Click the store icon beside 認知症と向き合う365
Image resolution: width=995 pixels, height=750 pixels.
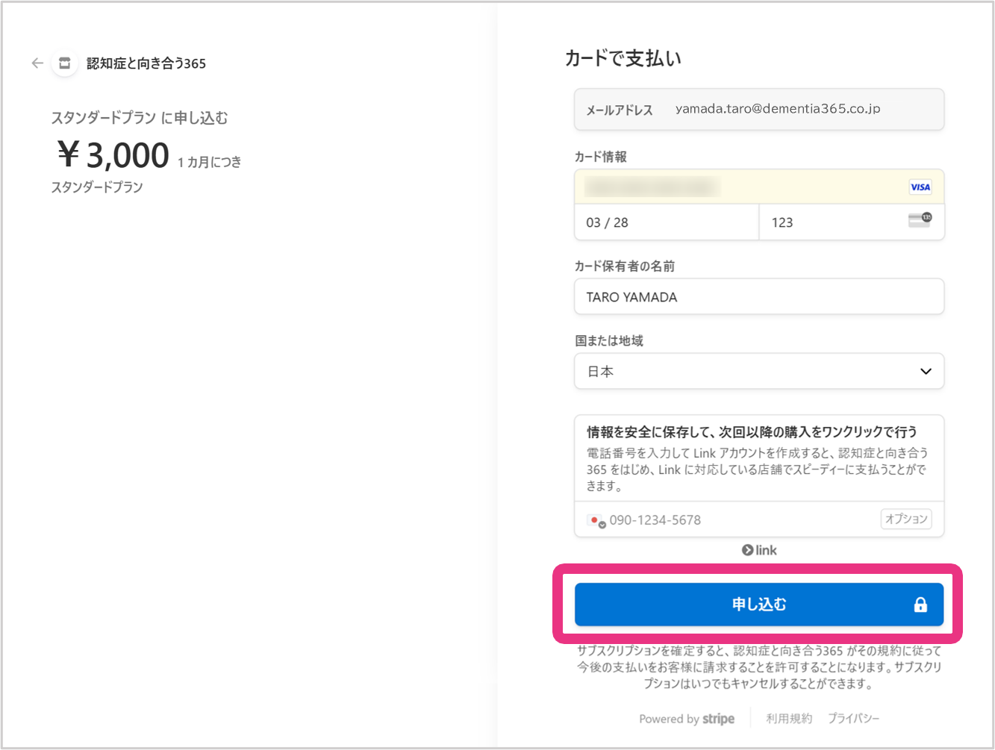[x=65, y=63]
